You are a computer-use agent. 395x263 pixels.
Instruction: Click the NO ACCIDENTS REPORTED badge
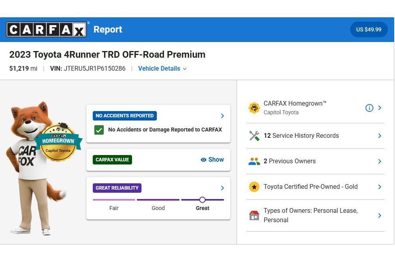tap(125, 116)
